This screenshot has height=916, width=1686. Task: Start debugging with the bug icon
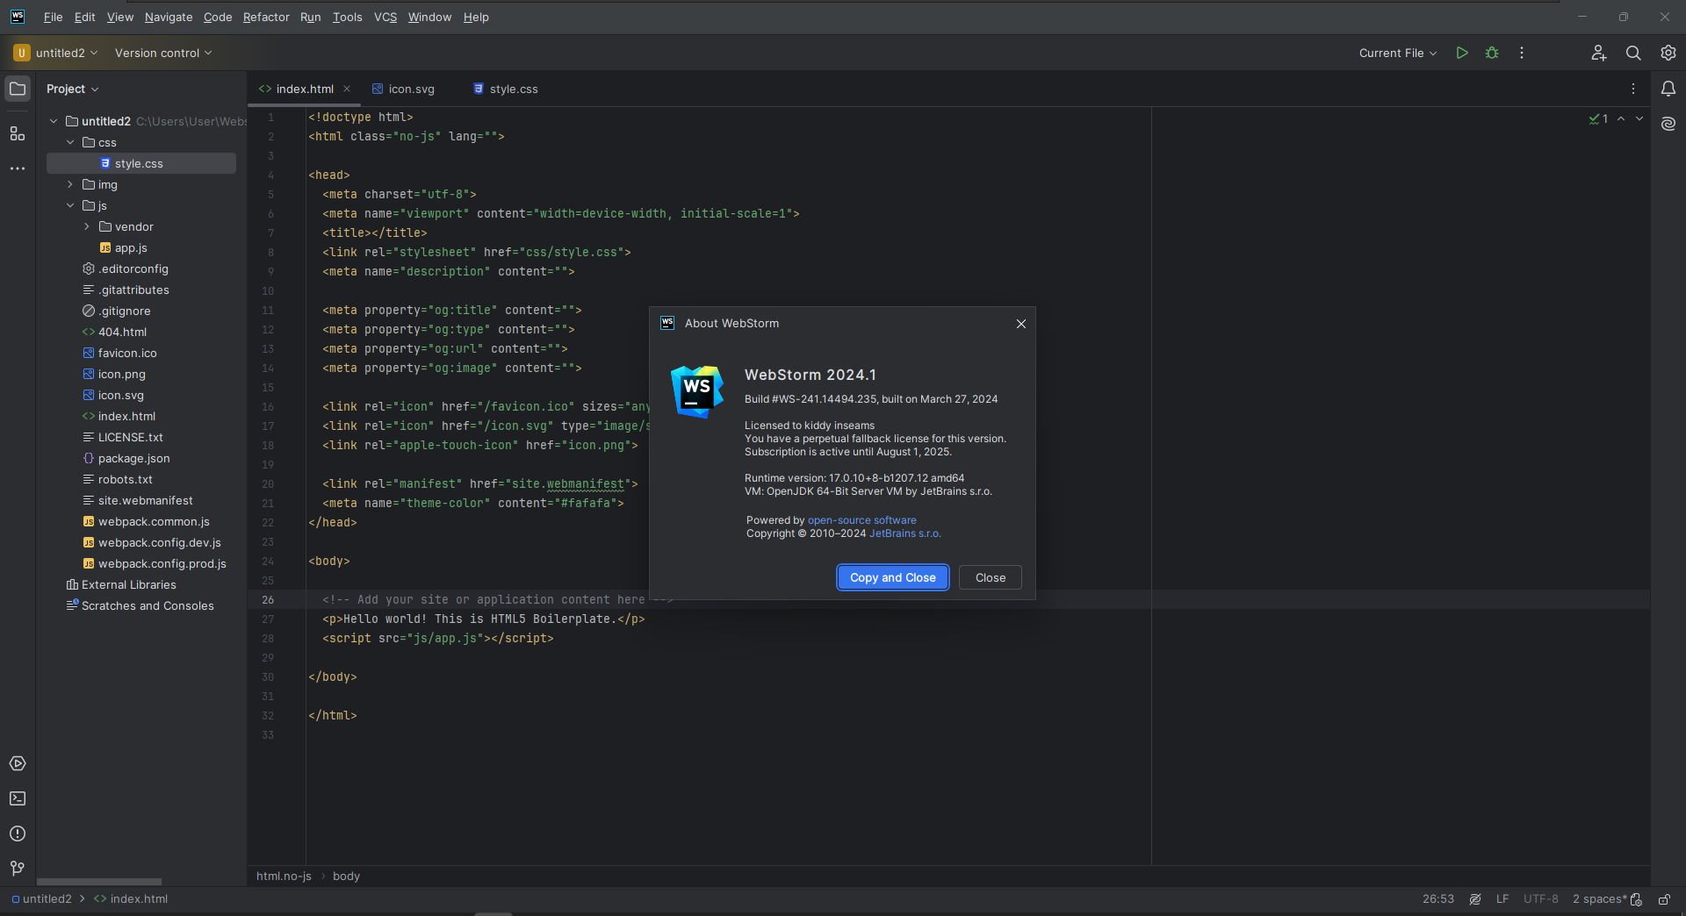1492,53
